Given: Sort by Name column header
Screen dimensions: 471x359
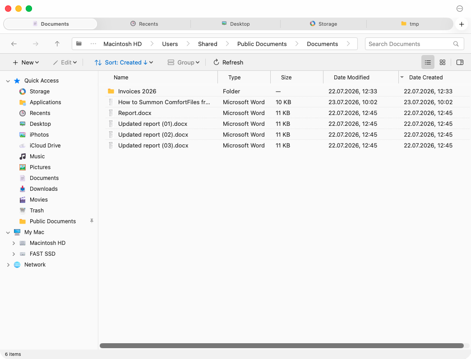Looking at the screenshot, I should (121, 78).
